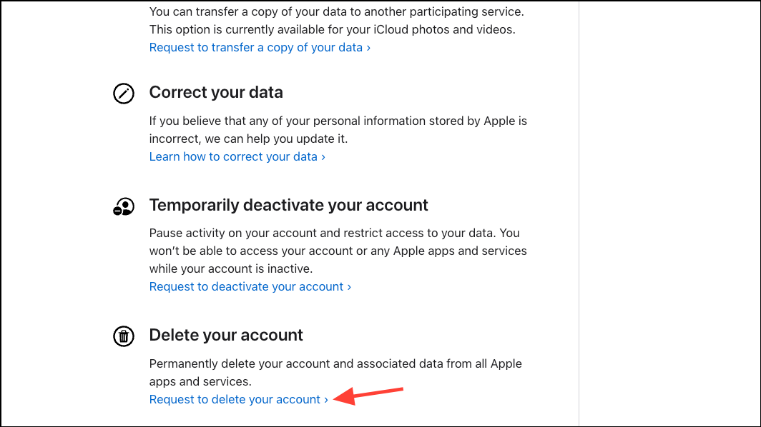Click the Temporarily deactivate your account heading
The height and width of the screenshot is (427, 761).
click(x=288, y=205)
